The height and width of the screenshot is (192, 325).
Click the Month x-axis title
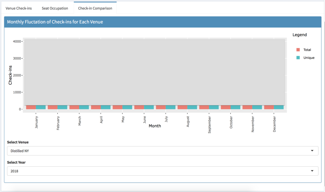tap(155, 126)
